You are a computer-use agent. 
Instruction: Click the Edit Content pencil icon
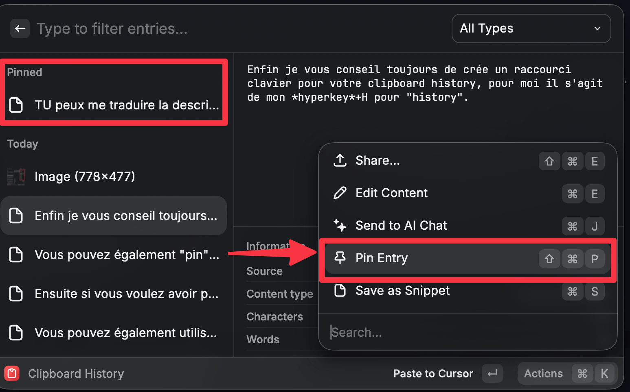340,193
